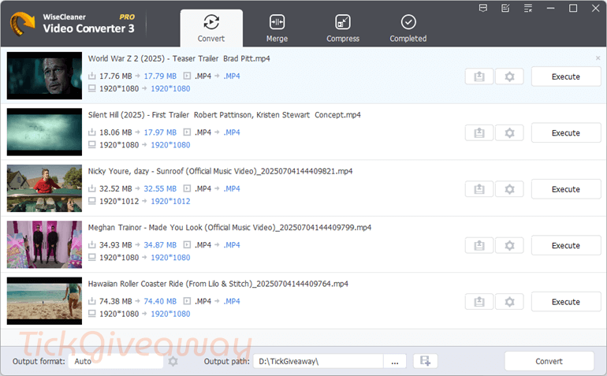607x376 pixels.
Task: Click Hawaiian Roller Coaster Ride file name
Action: 218,284
